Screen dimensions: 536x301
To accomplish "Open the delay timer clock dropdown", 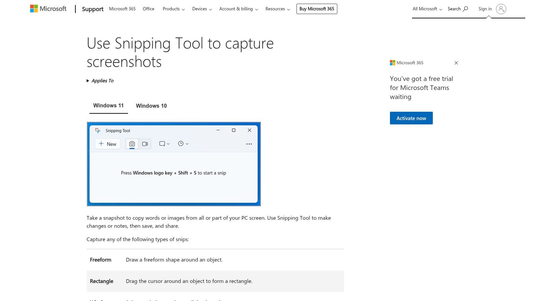I will pos(183,144).
